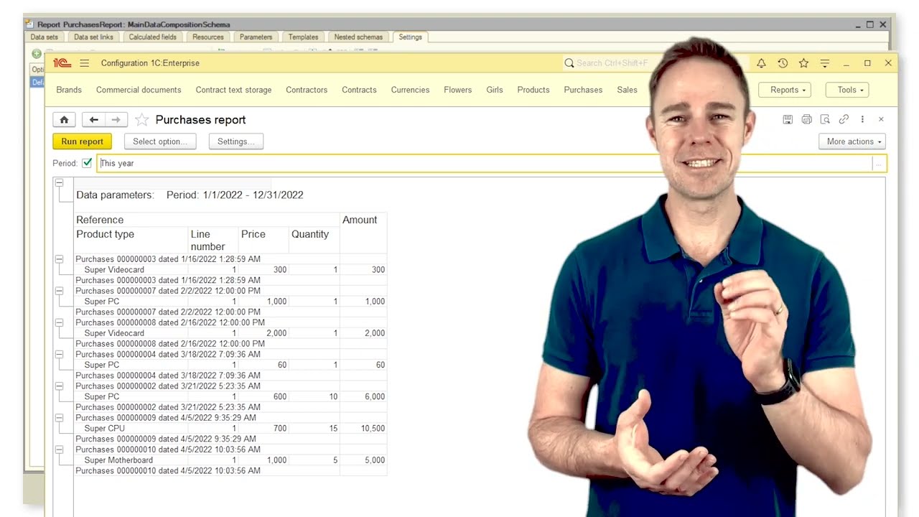
Task: Open Brands section
Action: click(69, 90)
